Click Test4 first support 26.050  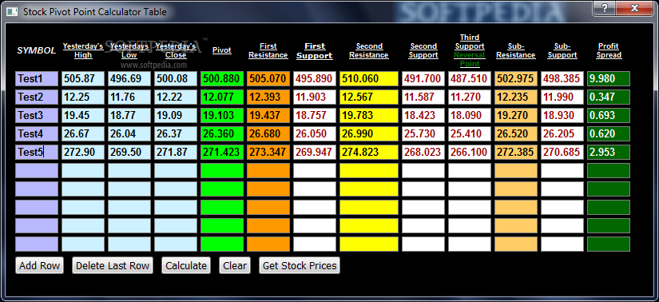pos(315,133)
